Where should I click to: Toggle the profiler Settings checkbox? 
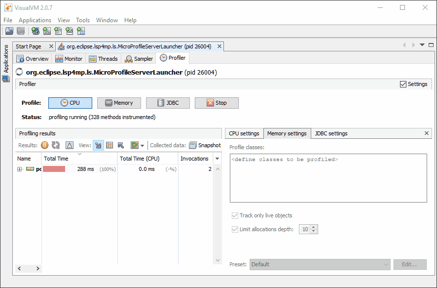point(414,84)
